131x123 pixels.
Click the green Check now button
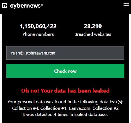coord(65,71)
